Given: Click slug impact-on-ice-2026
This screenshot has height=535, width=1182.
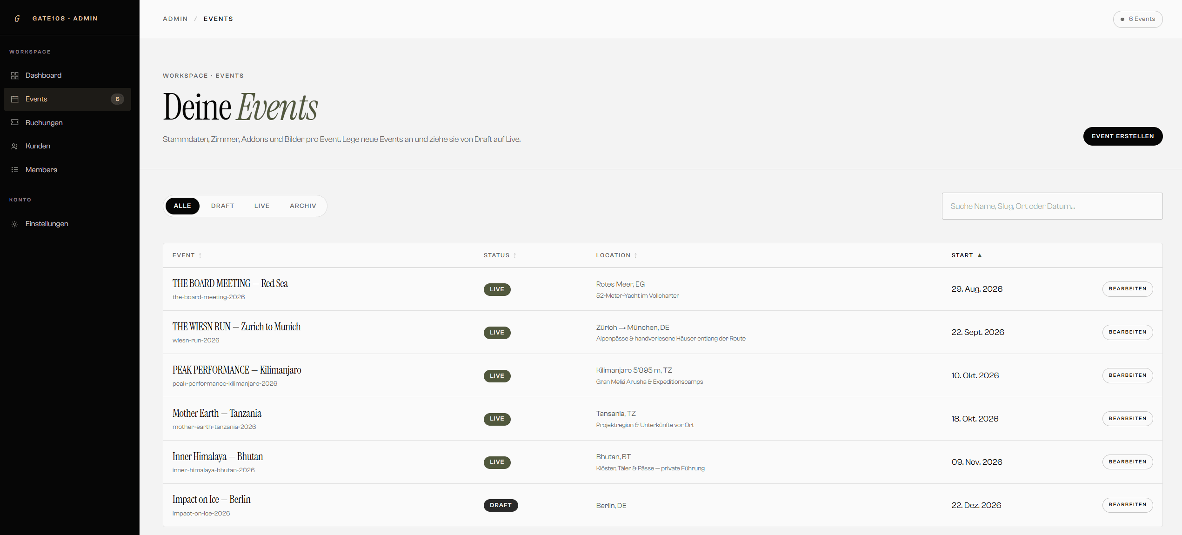Looking at the screenshot, I should tap(201, 514).
